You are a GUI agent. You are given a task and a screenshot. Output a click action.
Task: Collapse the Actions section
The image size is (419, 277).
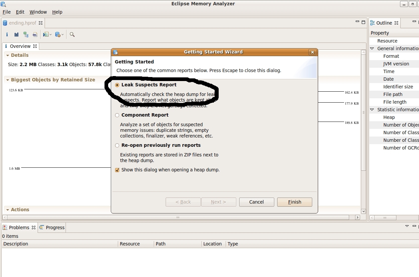[x=7, y=210]
